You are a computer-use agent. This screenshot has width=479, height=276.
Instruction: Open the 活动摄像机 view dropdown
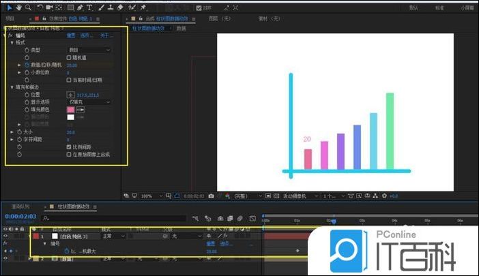tap(301, 196)
